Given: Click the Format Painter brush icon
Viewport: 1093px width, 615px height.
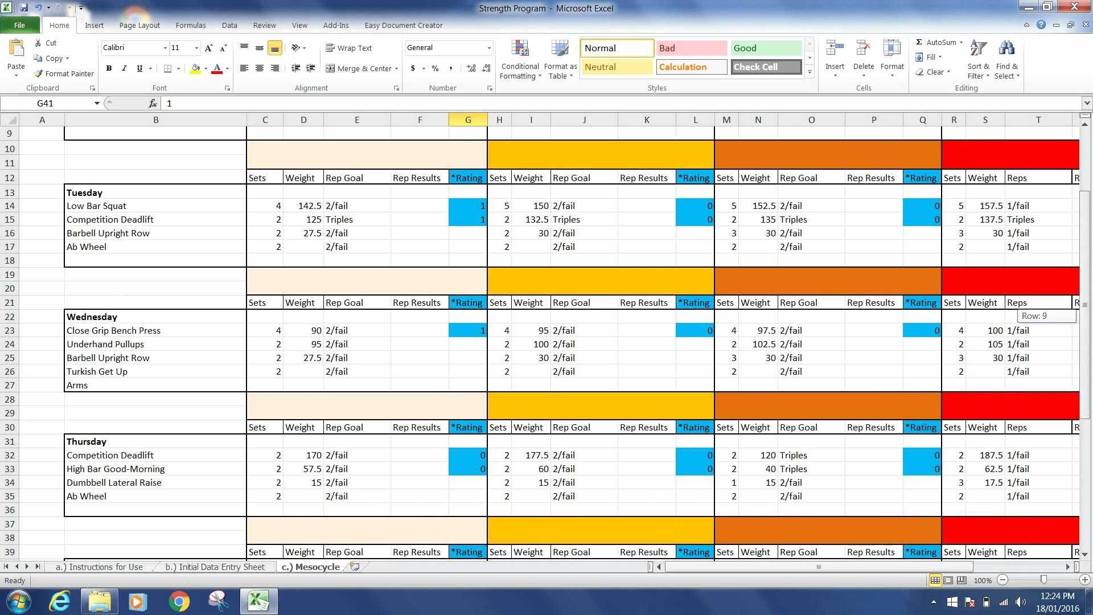Looking at the screenshot, I should pos(39,73).
